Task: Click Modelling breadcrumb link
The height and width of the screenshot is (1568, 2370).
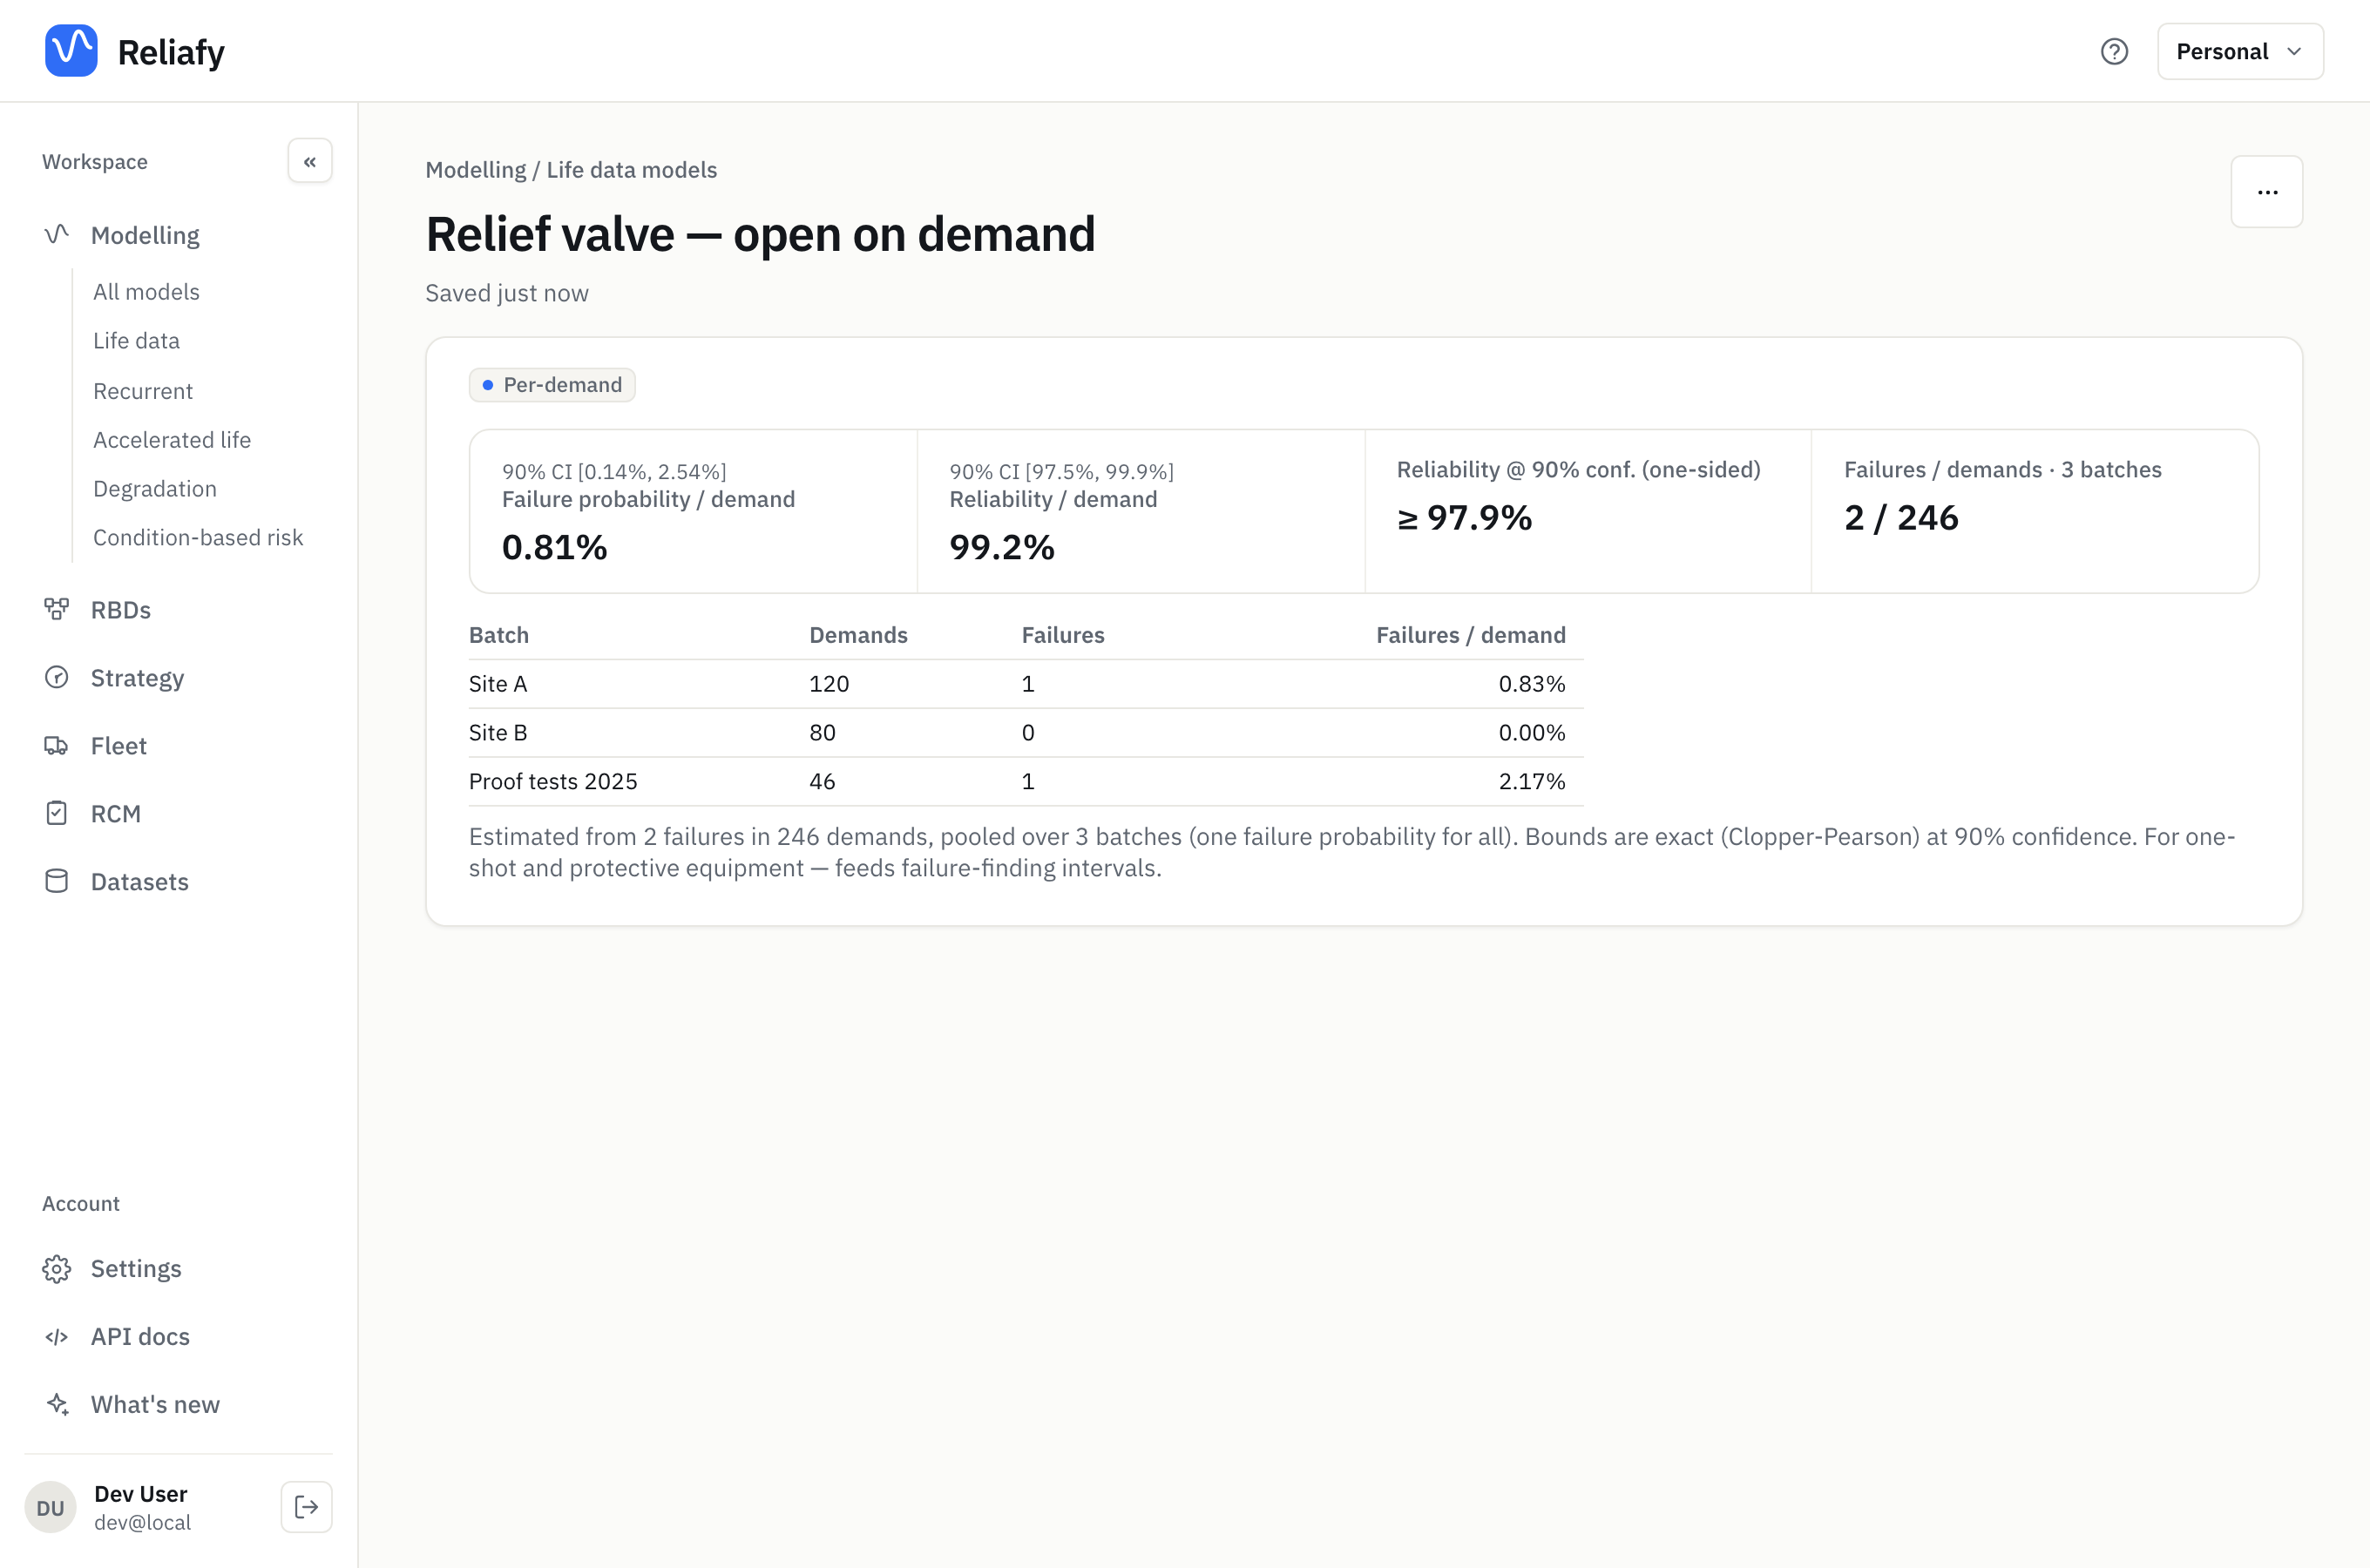Action: (476, 170)
